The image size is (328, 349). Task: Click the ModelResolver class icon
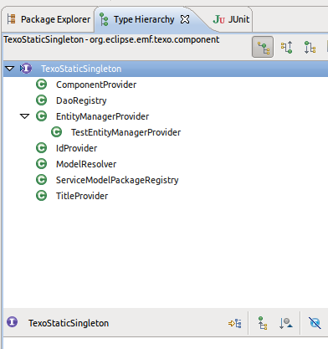click(x=42, y=164)
